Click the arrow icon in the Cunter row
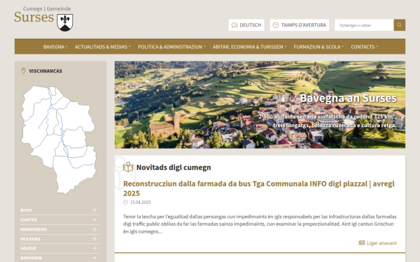The height and width of the screenshot is (262, 420). tap(94, 220)
